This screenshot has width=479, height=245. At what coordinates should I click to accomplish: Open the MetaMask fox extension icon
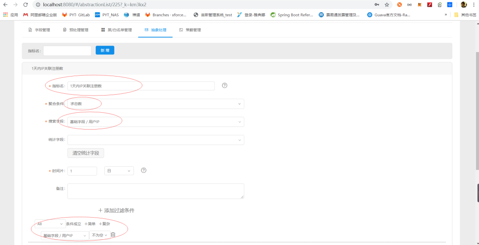click(420, 4)
